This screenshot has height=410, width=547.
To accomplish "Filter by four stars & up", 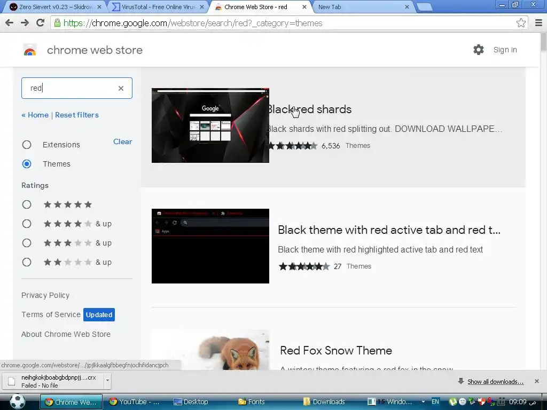I will point(27,224).
